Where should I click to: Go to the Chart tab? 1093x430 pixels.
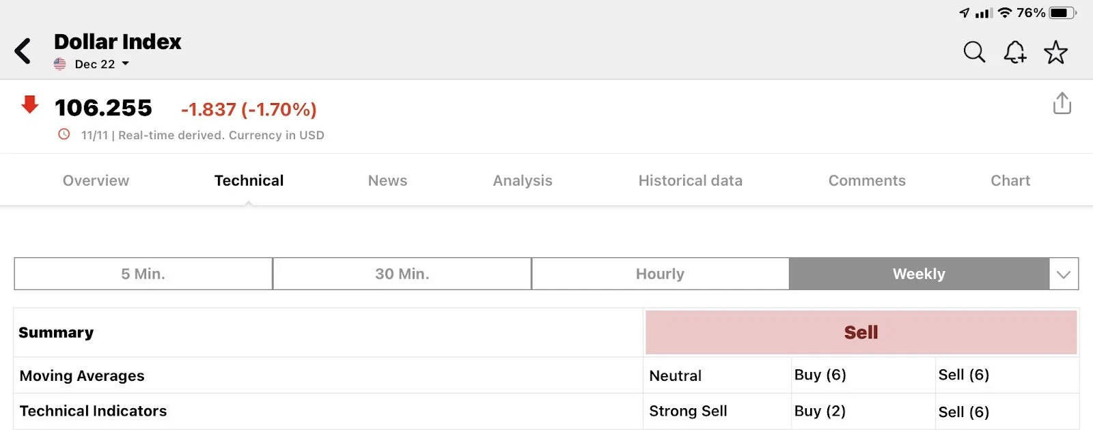pos(1010,181)
